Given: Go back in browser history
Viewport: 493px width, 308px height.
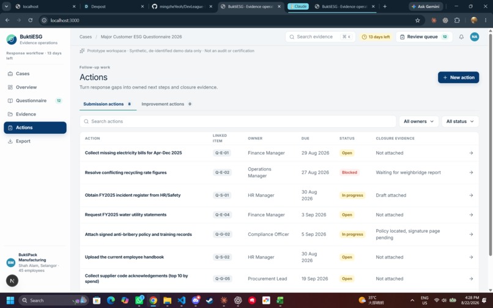Looking at the screenshot, I should click(7, 20).
